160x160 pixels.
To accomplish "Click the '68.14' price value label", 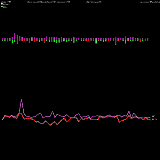I will tap(154, 119).
